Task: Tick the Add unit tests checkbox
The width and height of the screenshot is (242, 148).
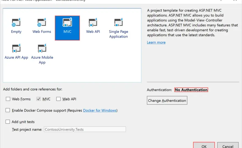Action: pos(8,122)
